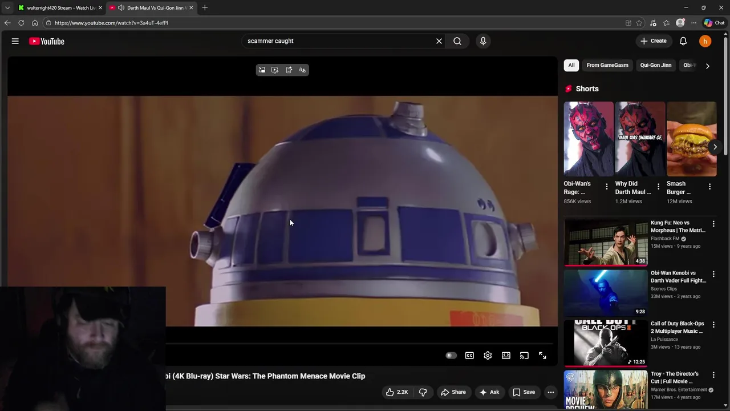Focus the 'scammer caught' search field

coord(339,41)
